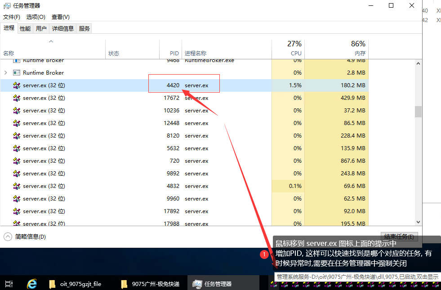Click the sort arrow above the 名称 column
The image size is (441, 290).
tap(51, 42)
